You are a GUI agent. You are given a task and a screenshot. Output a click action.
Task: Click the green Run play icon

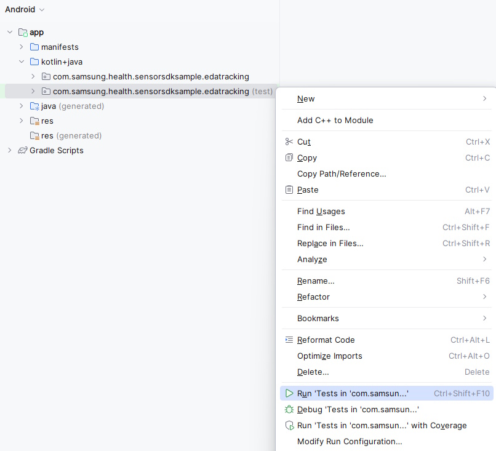pos(289,393)
